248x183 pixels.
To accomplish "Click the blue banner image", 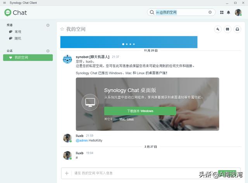I will [x=129, y=42].
